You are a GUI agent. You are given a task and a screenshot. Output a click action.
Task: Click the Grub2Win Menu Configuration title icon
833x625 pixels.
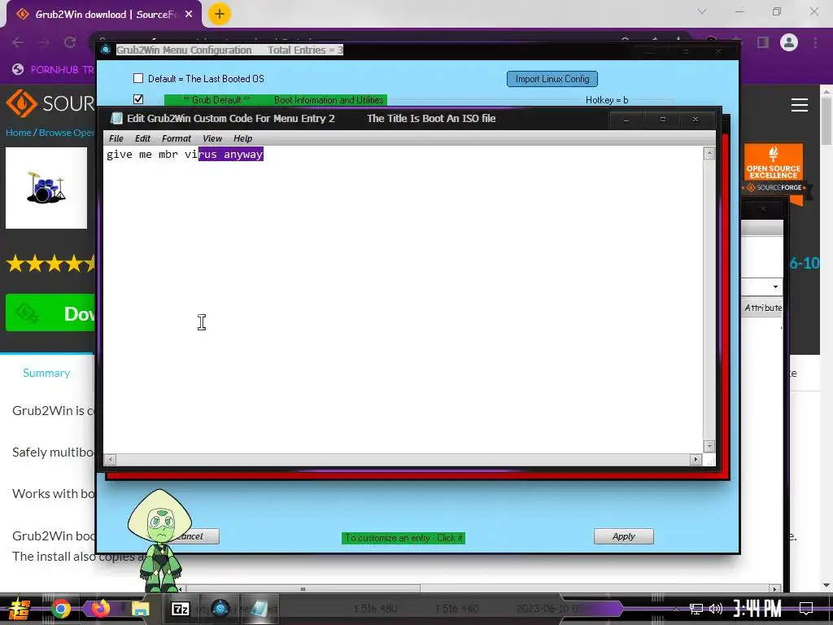coord(106,50)
